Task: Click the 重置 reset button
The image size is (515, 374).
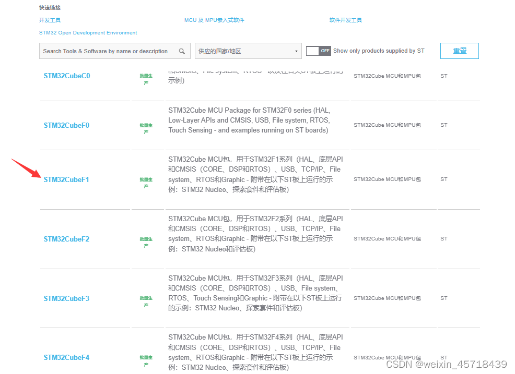Action: pos(460,51)
